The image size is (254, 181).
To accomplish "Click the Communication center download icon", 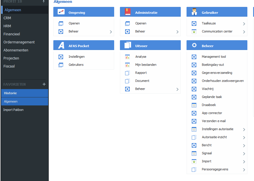I will pyautogui.click(x=194, y=32).
